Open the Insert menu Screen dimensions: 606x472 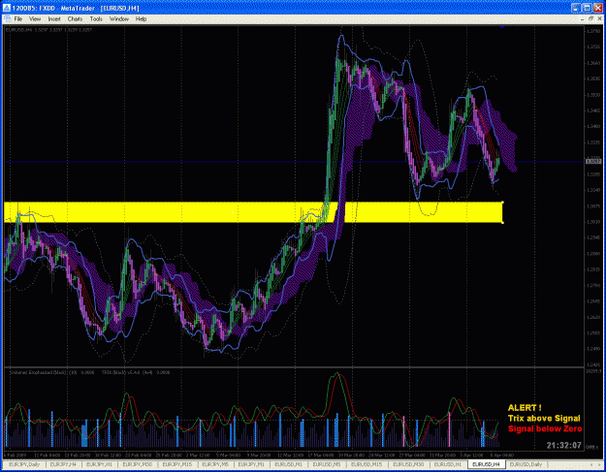(x=54, y=19)
